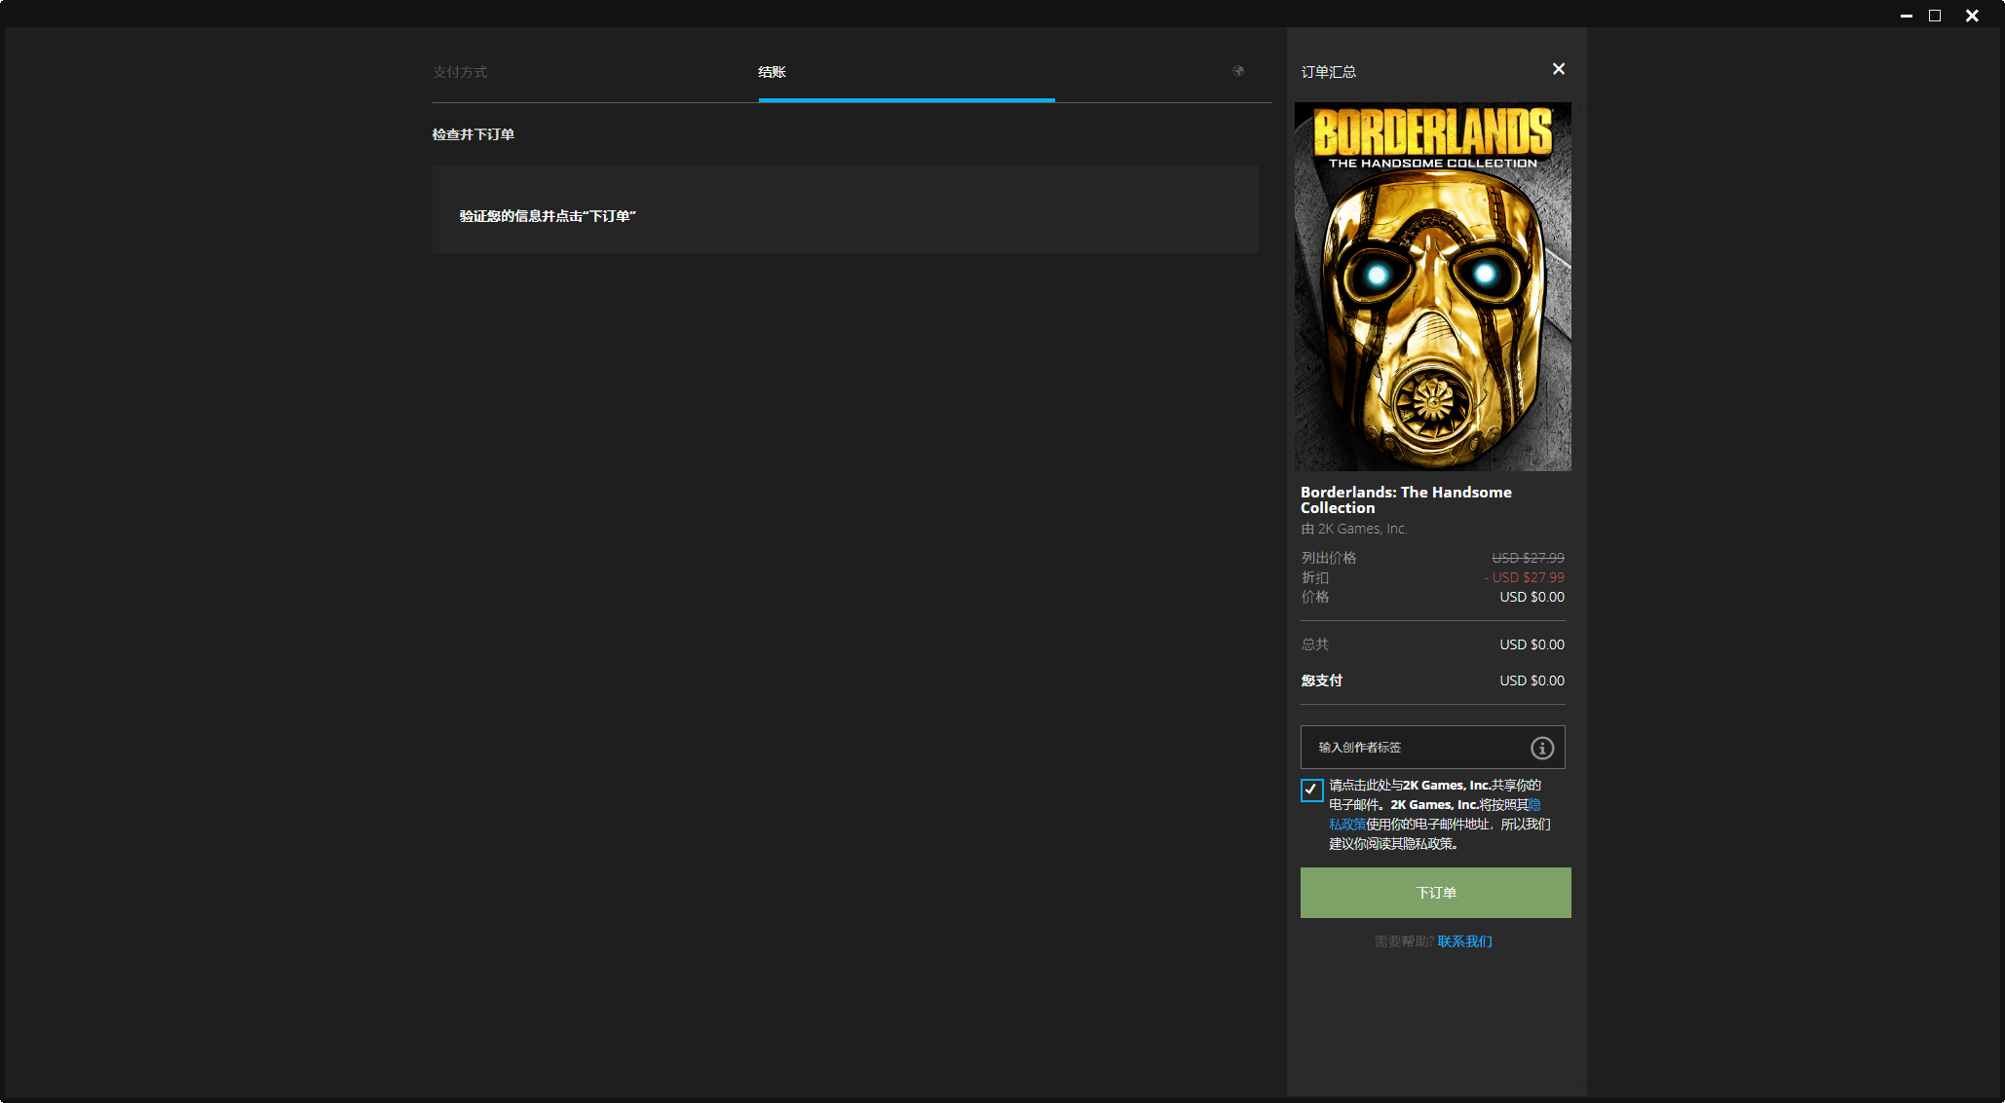Click the 需要帮助? help text
The image size is (2005, 1103).
(1404, 941)
